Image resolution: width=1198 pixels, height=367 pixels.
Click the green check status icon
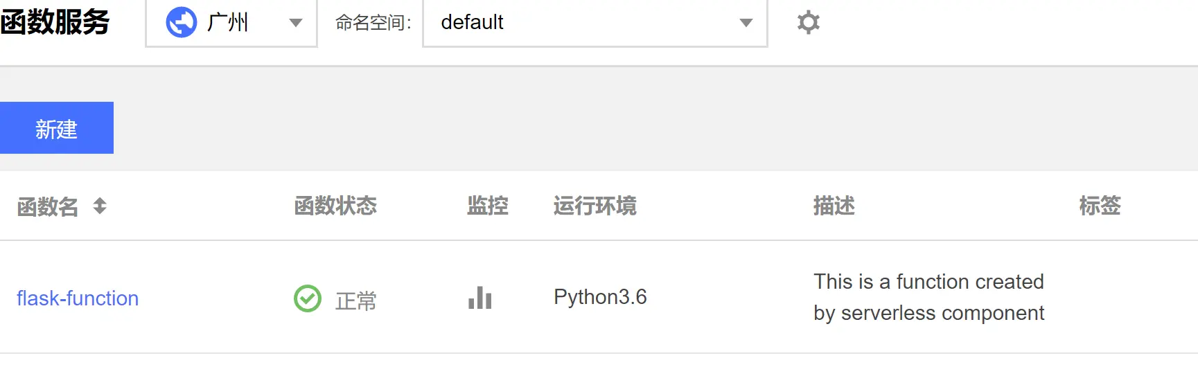[x=308, y=298]
